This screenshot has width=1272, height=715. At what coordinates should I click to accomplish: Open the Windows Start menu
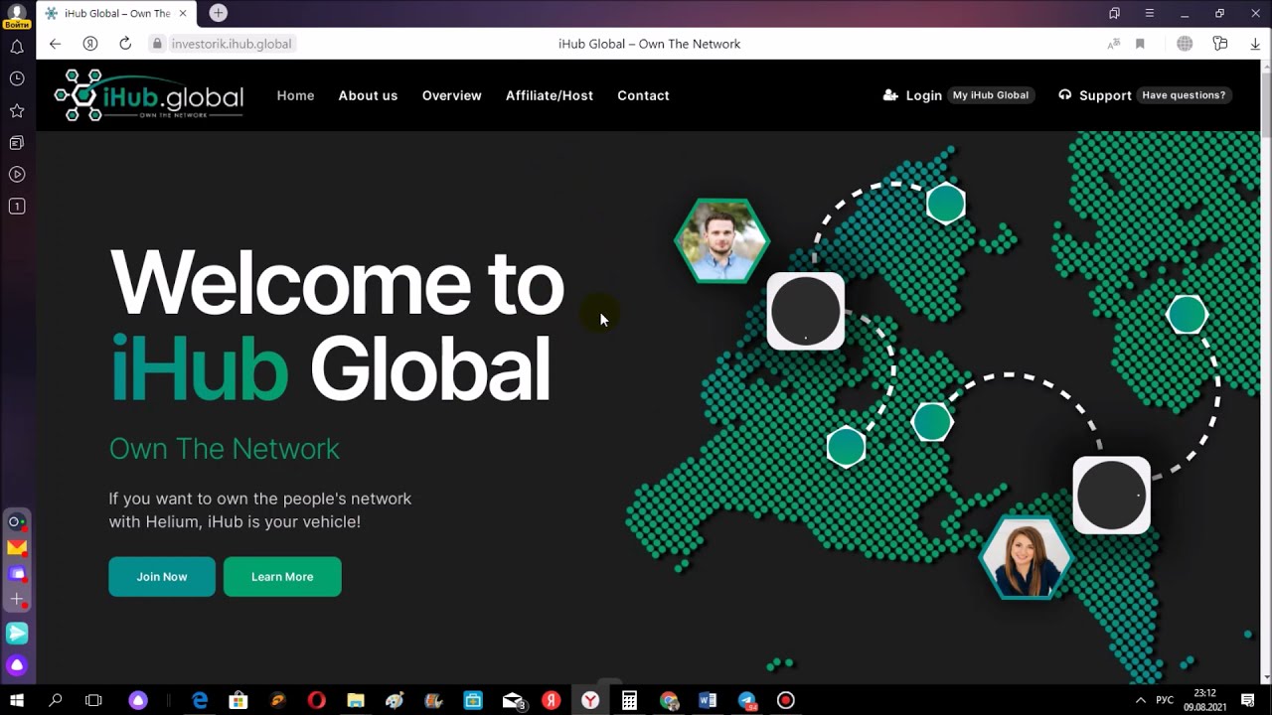[17, 700]
